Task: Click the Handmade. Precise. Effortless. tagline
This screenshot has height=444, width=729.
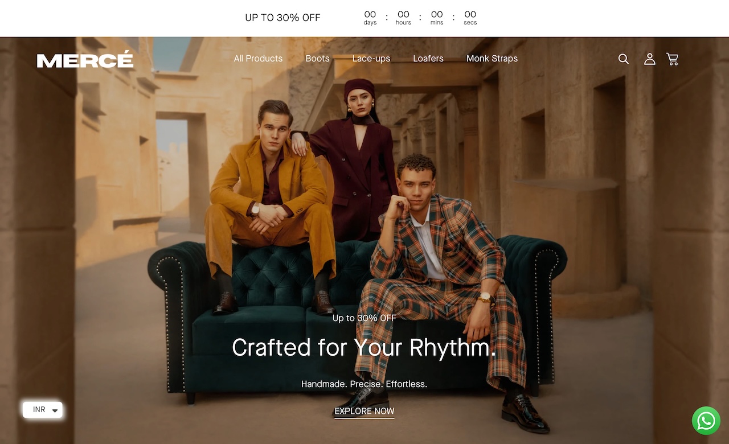Action: pos(364,384)
